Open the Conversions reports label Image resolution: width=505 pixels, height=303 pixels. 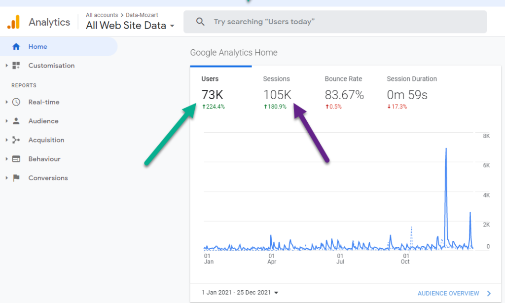click(x=48, y=178)
